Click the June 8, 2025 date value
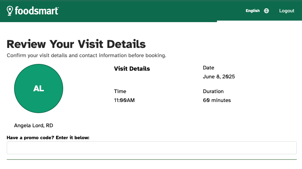Viewport: 302px width, 169px height. (219, 77)
